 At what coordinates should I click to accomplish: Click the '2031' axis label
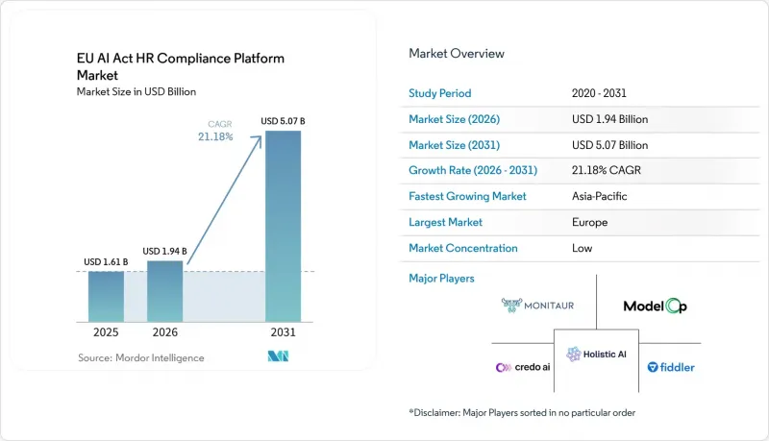pyautogui.click(x=283, y=332)
